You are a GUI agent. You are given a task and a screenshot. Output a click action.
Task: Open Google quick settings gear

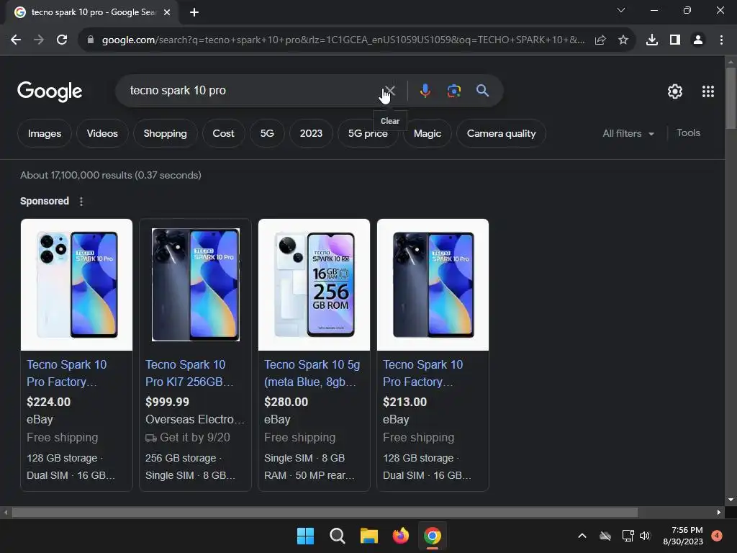(x=675, y=91)
